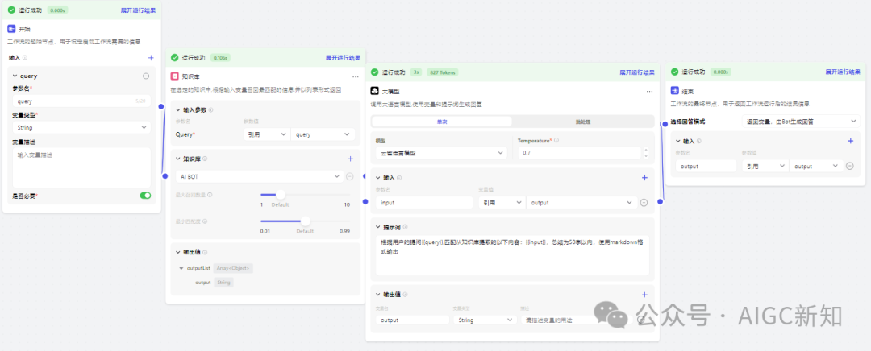Image resolution: width=871 pixels, height=351 pixels.
Task: Remove the AI BOT knowledge base entry
Action: pyautogui.click(x=350, y=176)
